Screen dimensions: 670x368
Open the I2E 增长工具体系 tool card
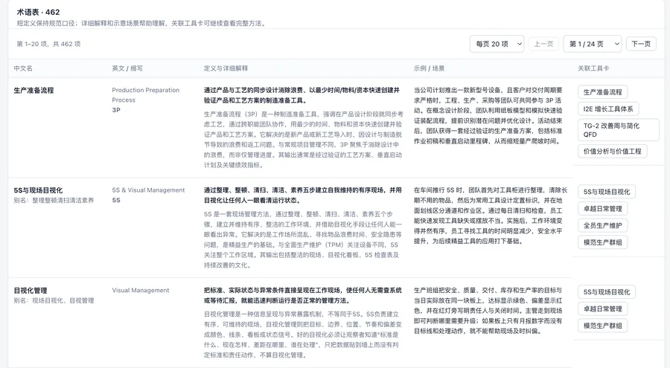click(608, 109)
